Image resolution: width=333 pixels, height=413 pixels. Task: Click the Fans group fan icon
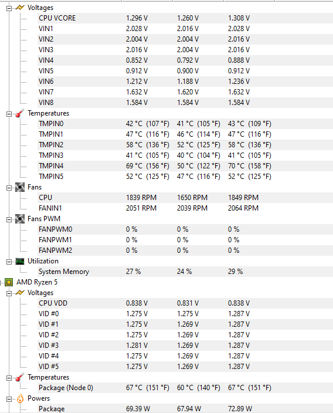(20, 187)
